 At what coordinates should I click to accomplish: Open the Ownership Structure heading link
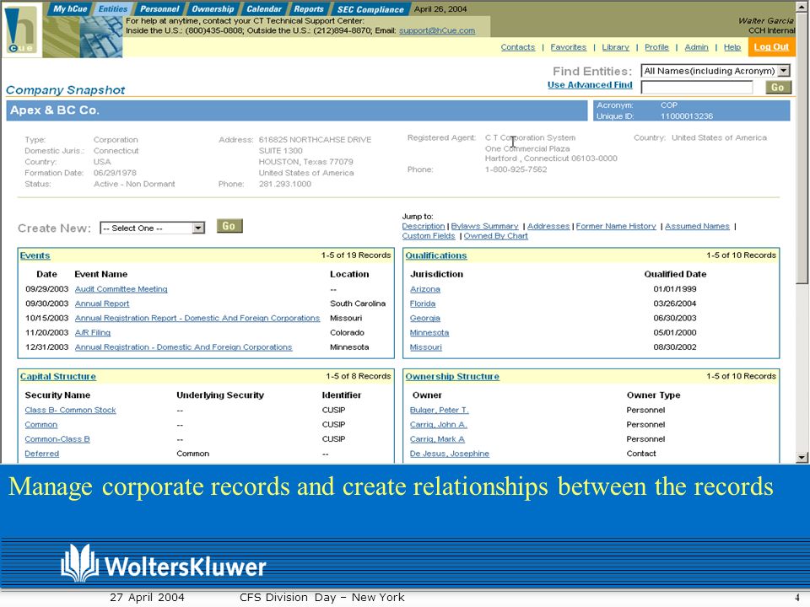click(x=452, y=376)
